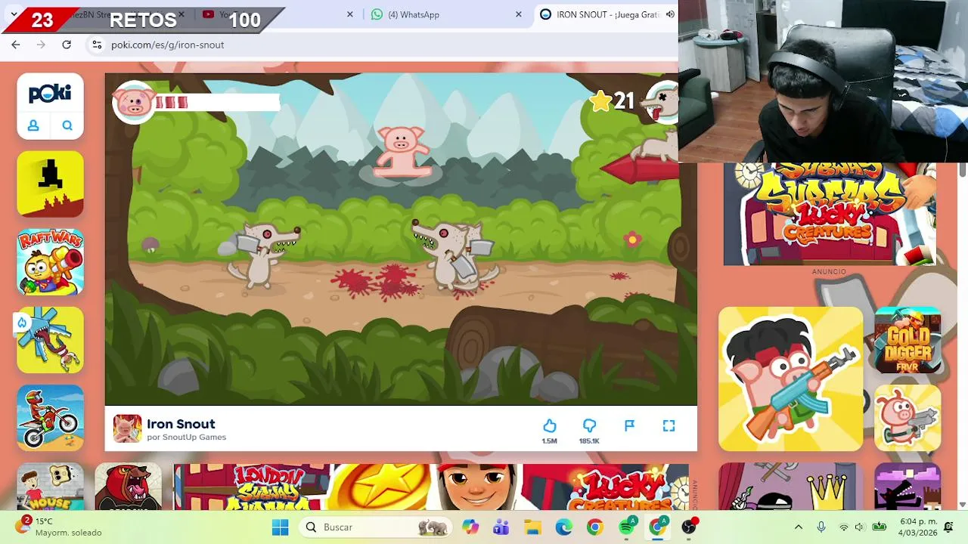This screenshot has height=544, width=968.
Task: Report the game with flag icon
Action: coord(629,426)
